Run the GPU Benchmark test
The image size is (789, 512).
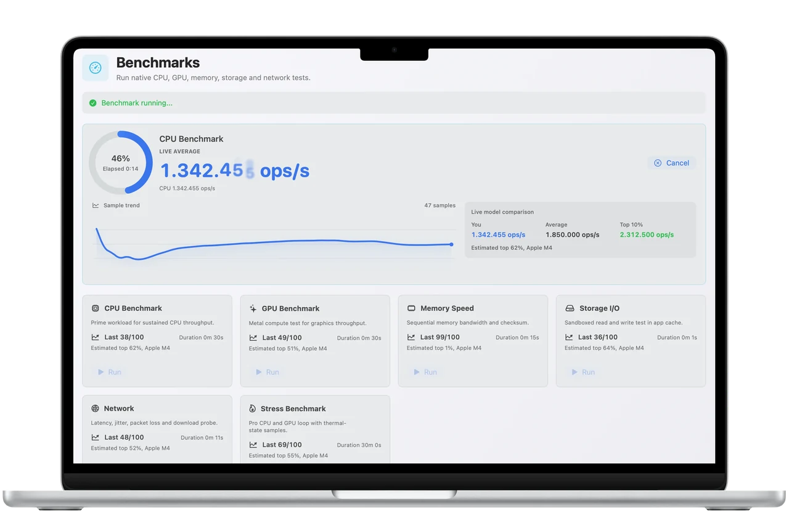(x=268, y=372)
